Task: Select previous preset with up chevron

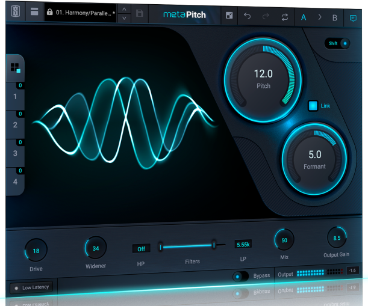Action: pyautogui.click(x=123, y=8)
